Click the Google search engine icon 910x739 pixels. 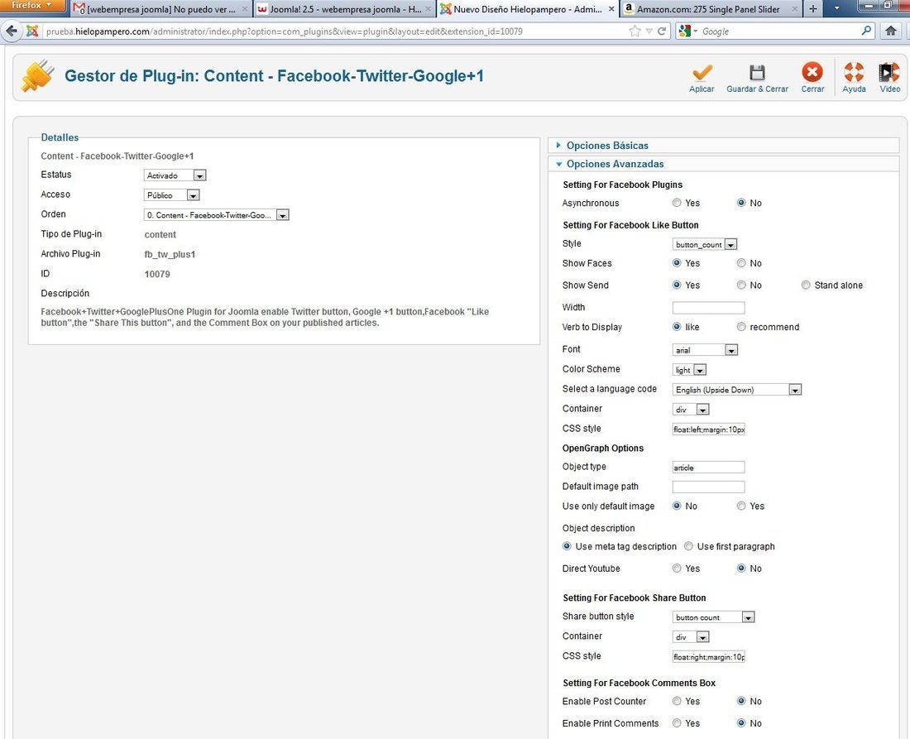click(x=685, y=31)
